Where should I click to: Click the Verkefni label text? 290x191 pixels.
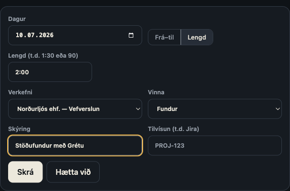coord(20,92)
